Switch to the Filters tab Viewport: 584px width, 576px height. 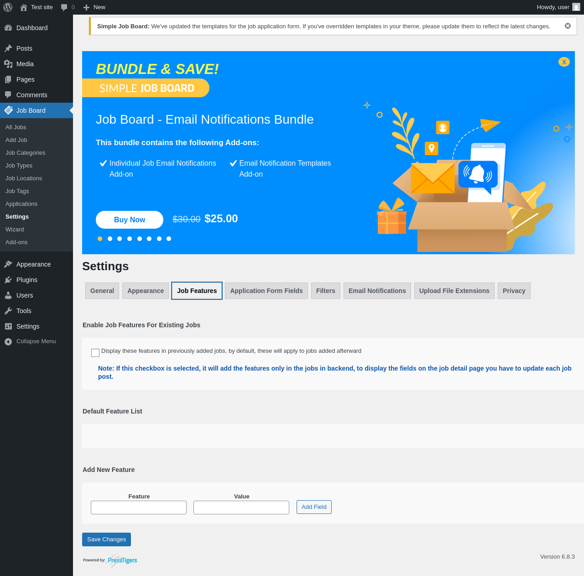click(326, 291)
